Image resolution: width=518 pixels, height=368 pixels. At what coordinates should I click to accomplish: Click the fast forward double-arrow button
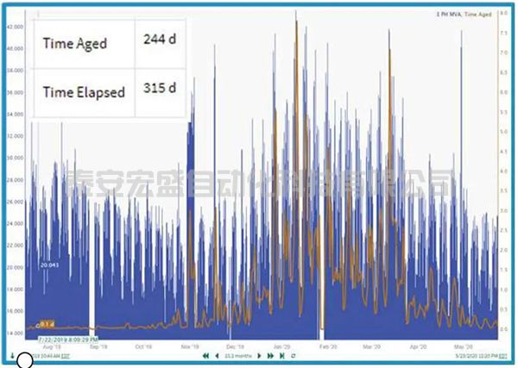271,355
